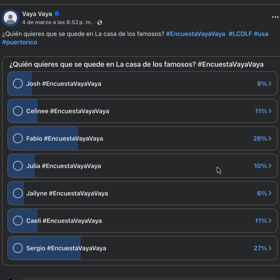Expand Fabio voters with the 26% chevron

point(270,138)
